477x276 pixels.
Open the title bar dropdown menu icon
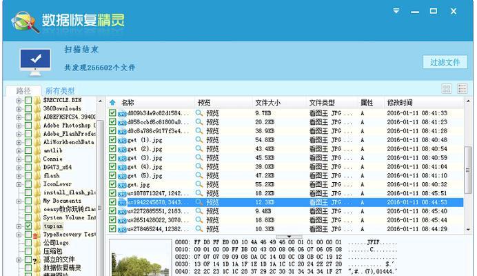(396, 11)
